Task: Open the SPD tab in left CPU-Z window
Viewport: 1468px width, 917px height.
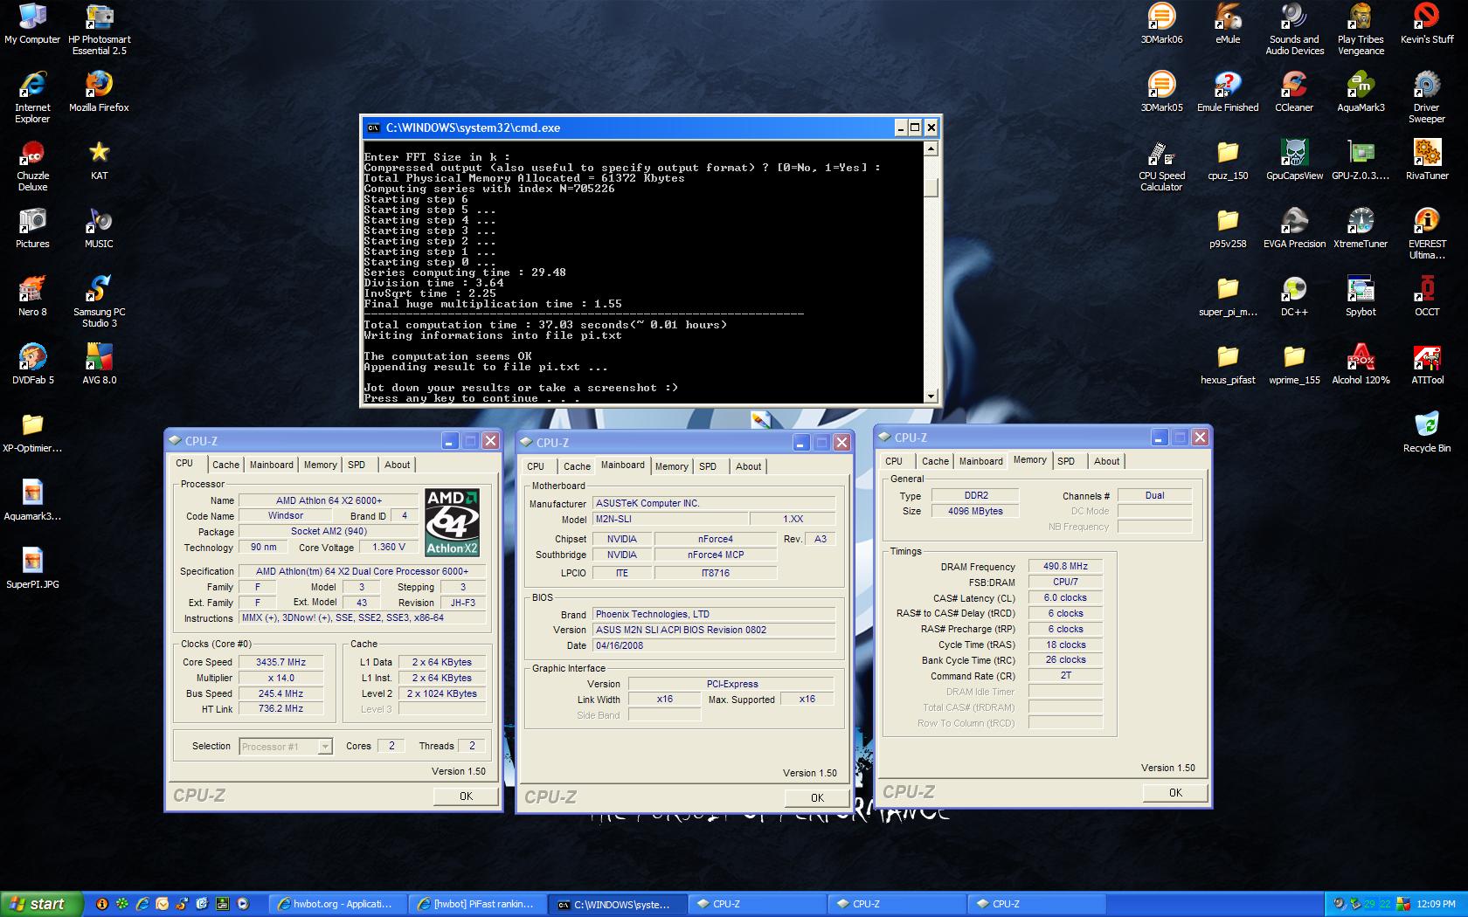Action: tap(357, 465)
